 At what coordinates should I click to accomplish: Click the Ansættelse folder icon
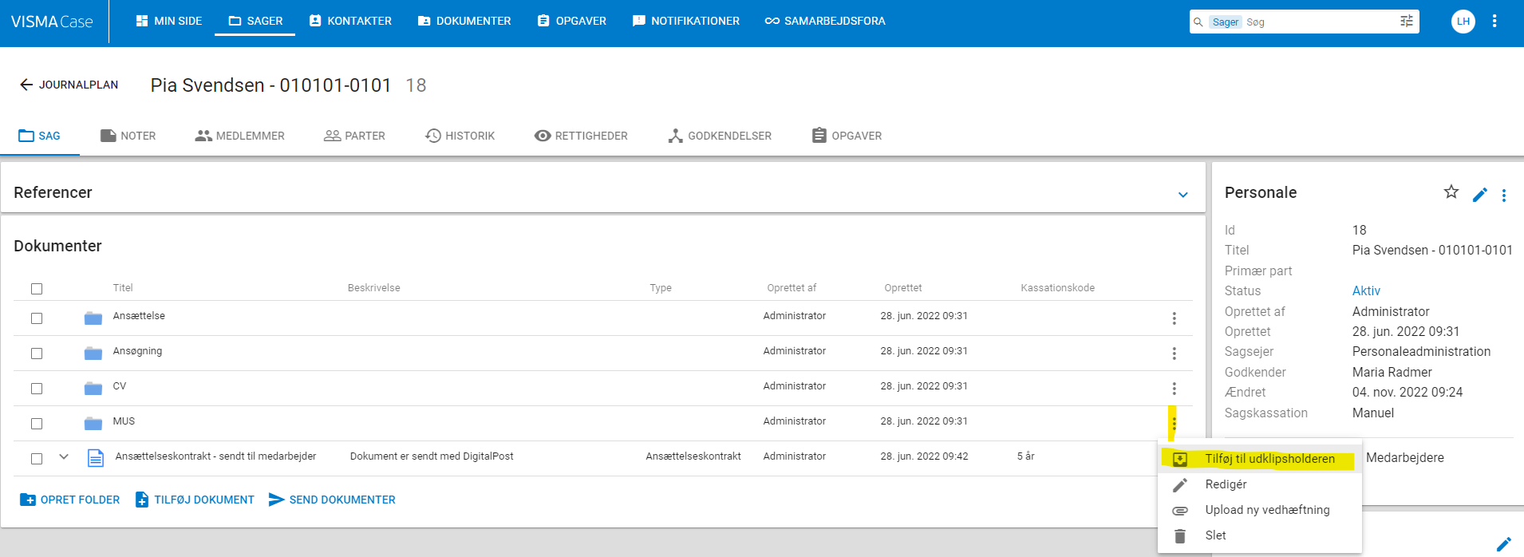coord(93,318)
